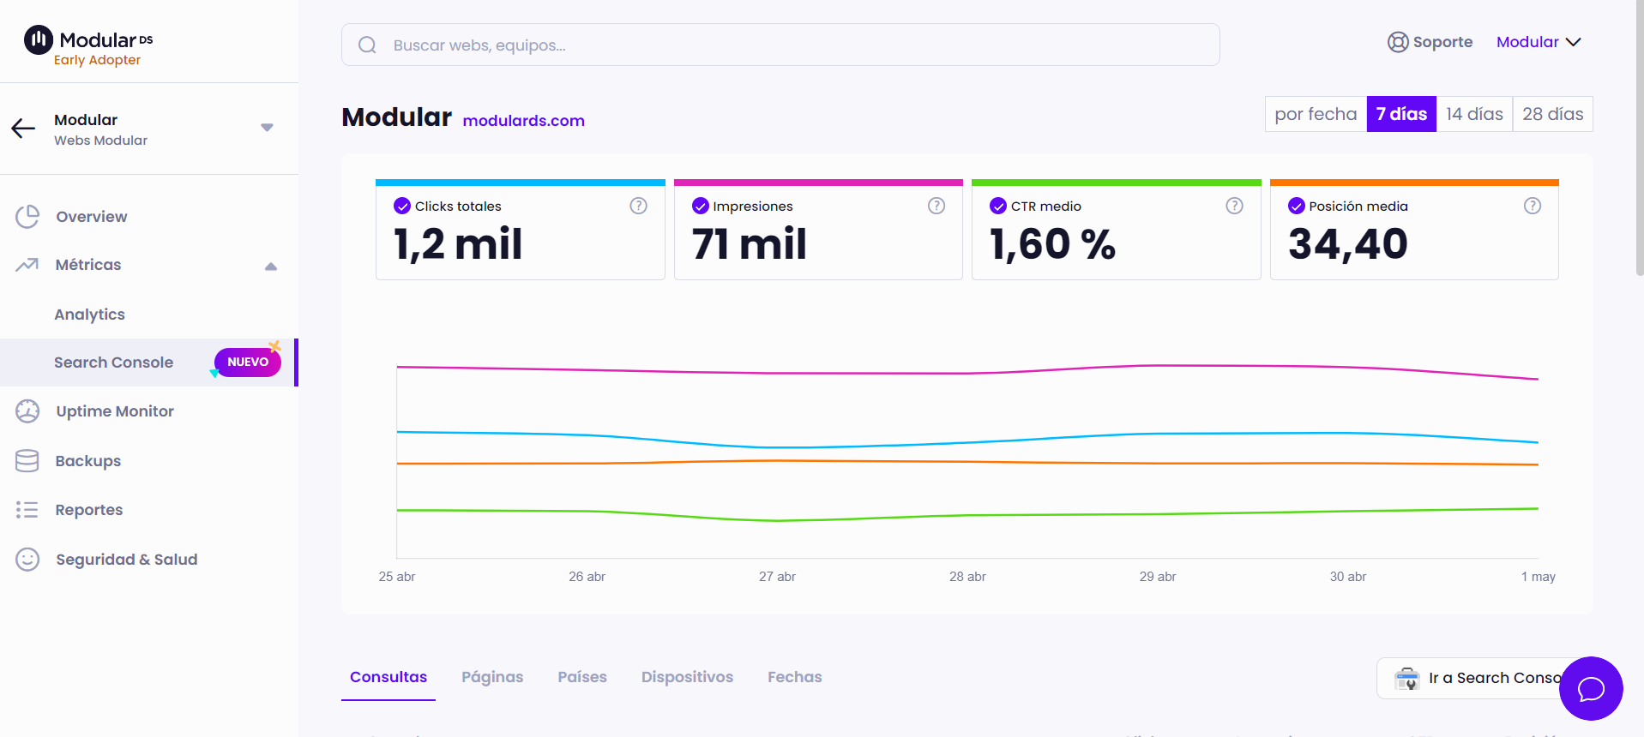
Task: Toggle the Clicks totales checkbox
Action: point(402,206)
